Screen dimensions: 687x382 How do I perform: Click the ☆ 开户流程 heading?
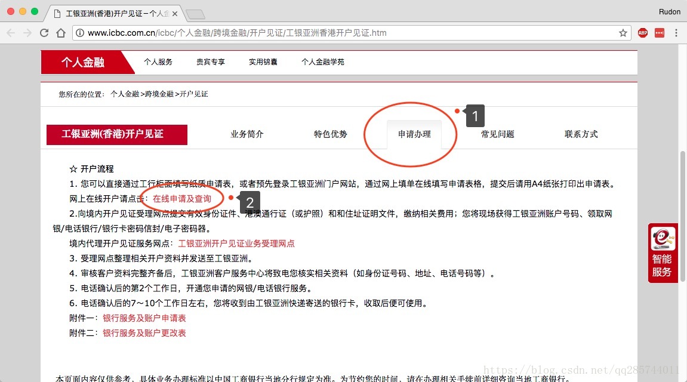pos(91,169)
